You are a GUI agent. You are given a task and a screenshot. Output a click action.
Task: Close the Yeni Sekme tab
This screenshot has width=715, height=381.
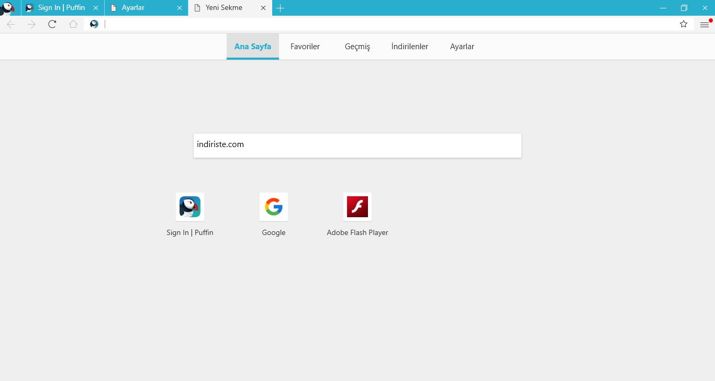(x=263, y=8)
